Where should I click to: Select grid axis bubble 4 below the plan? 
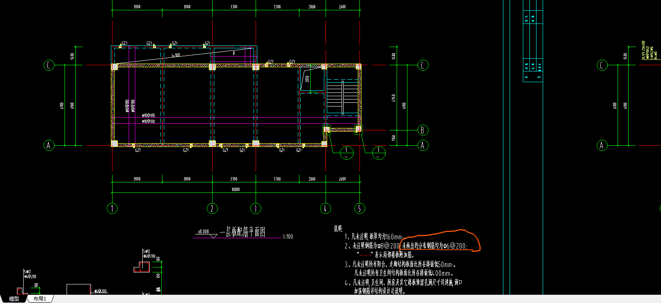[326, 208]
